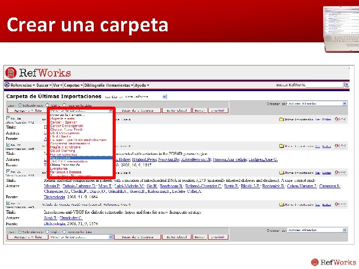Open the Referencias menu

tap(22, 85)
